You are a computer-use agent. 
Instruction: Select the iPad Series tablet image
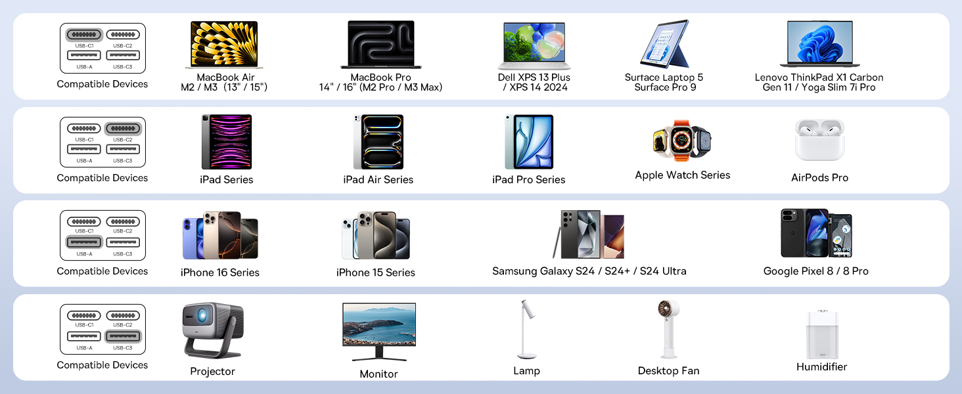(227, 142)
